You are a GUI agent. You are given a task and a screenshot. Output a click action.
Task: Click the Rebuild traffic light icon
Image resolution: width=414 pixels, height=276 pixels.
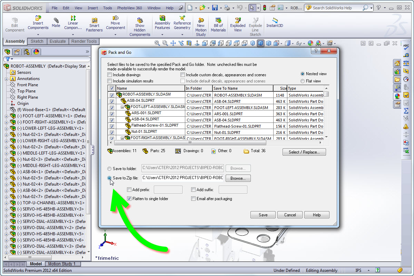point(265,8)
